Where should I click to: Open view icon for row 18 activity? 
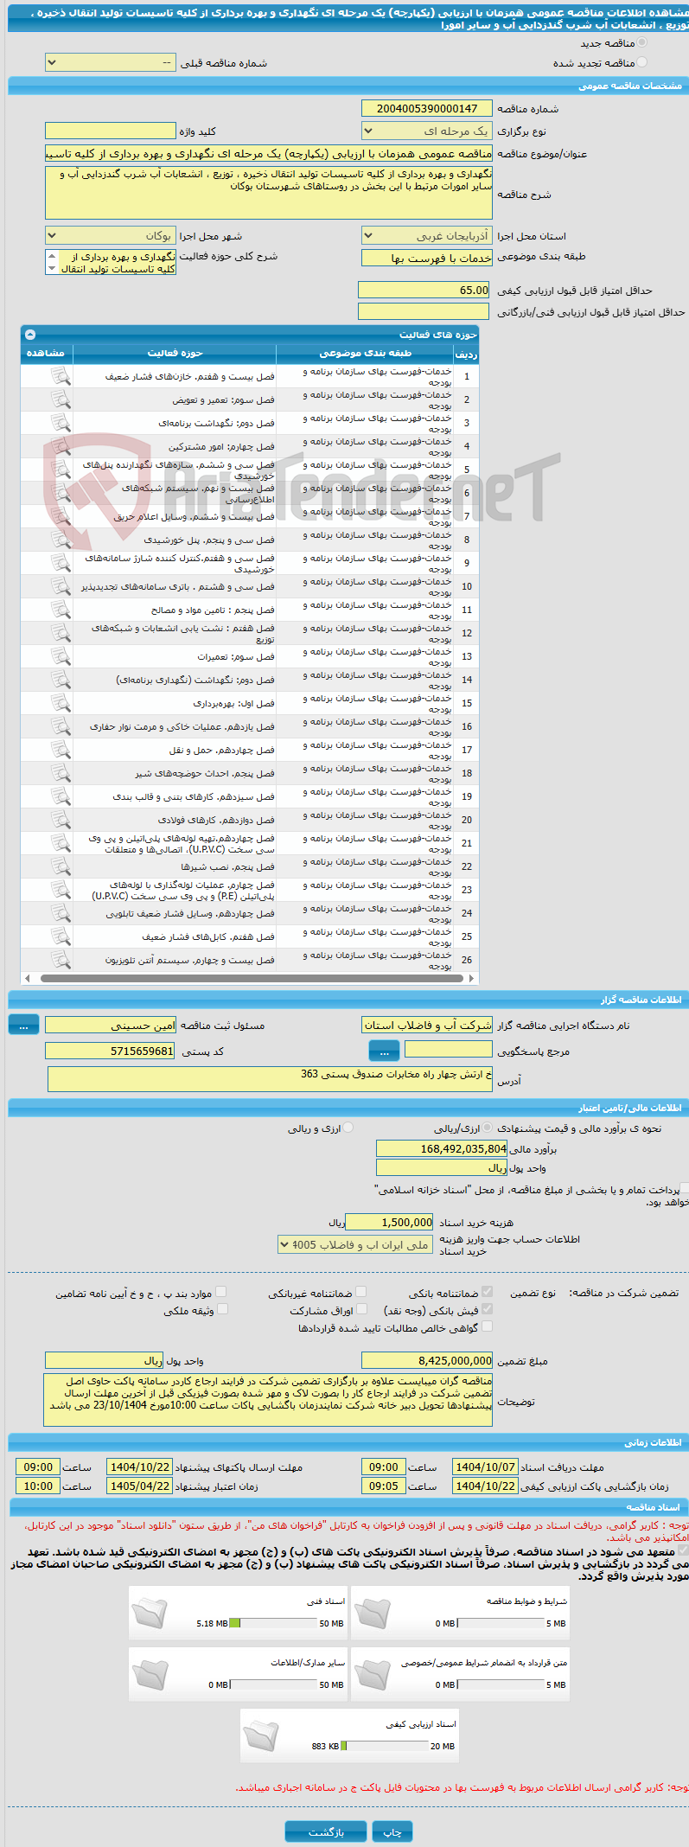pyautogui.click(x=60, y=772)
